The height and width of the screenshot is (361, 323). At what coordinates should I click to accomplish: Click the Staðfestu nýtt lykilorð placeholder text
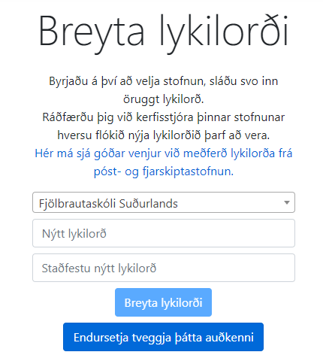pos(99,268)
